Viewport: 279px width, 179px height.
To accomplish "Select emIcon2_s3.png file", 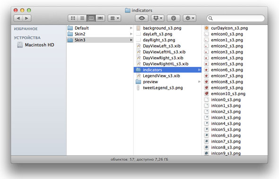I will point(235,46).
